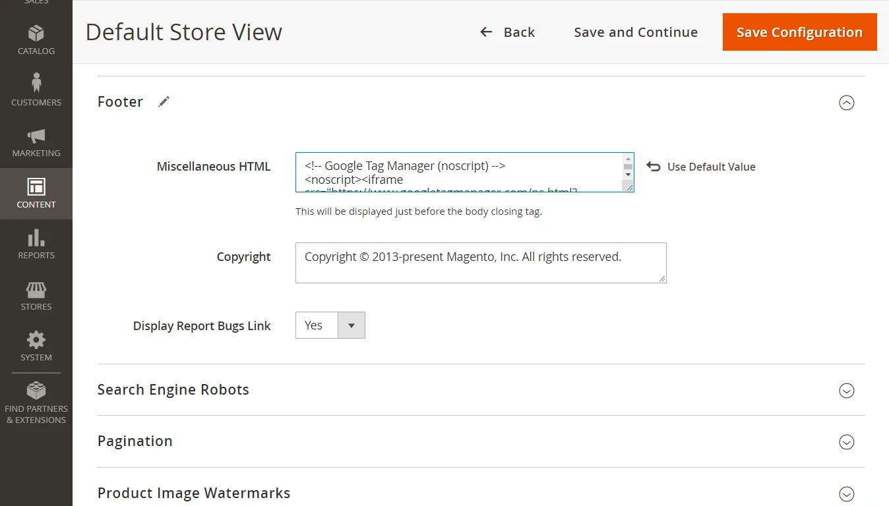
Task: Open the Customers sidebar icon
Action: 36,83
